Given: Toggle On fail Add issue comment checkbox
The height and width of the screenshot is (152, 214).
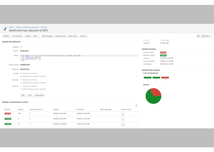Looking at the screenshot, I should tap(21, 73).
